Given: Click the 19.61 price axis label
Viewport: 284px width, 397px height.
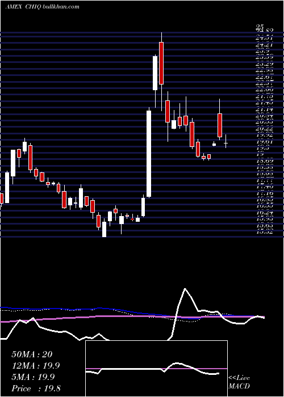Looking at the screenshot, I should point(264,142).
